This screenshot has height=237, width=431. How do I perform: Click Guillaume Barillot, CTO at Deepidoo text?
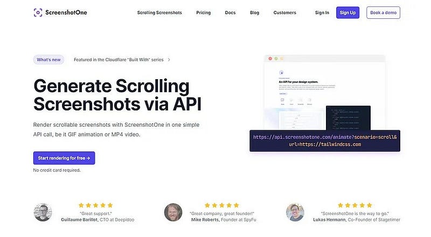pos(98,220)
